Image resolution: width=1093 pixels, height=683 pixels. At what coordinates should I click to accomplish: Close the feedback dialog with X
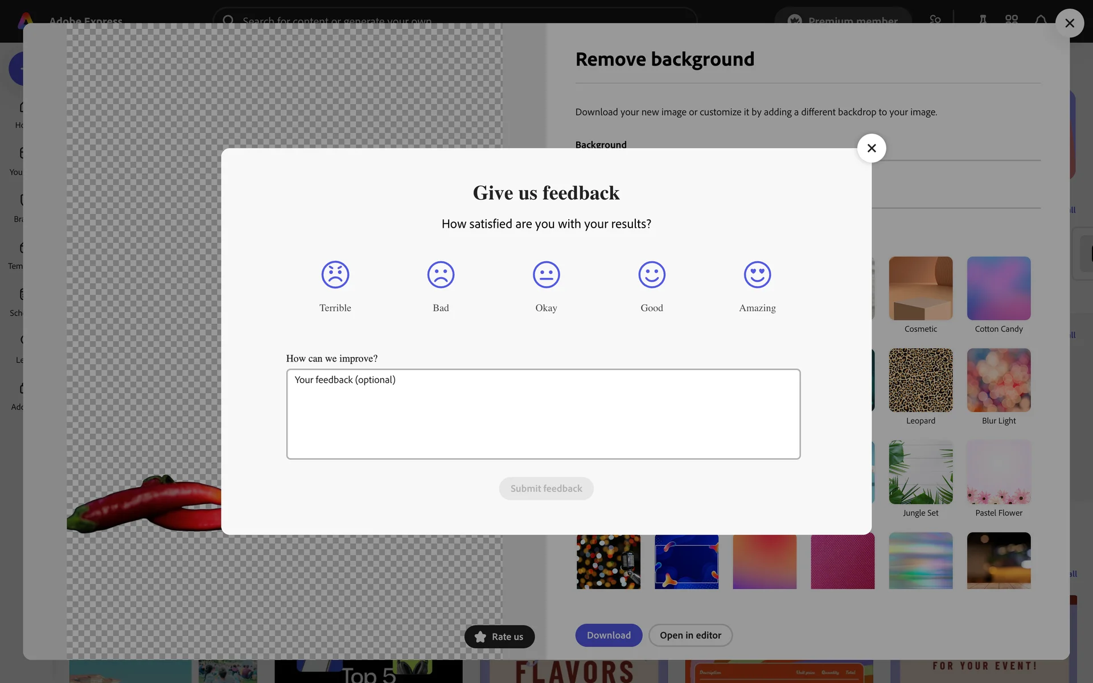click(x=871, y=149)
